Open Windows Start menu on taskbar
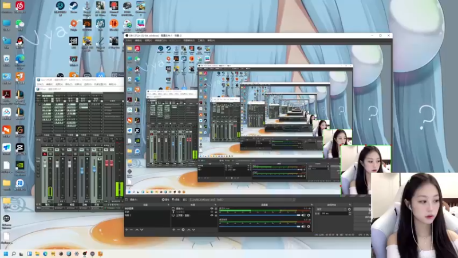The height and width of the screenshot is (258, 458). point(6,253)
